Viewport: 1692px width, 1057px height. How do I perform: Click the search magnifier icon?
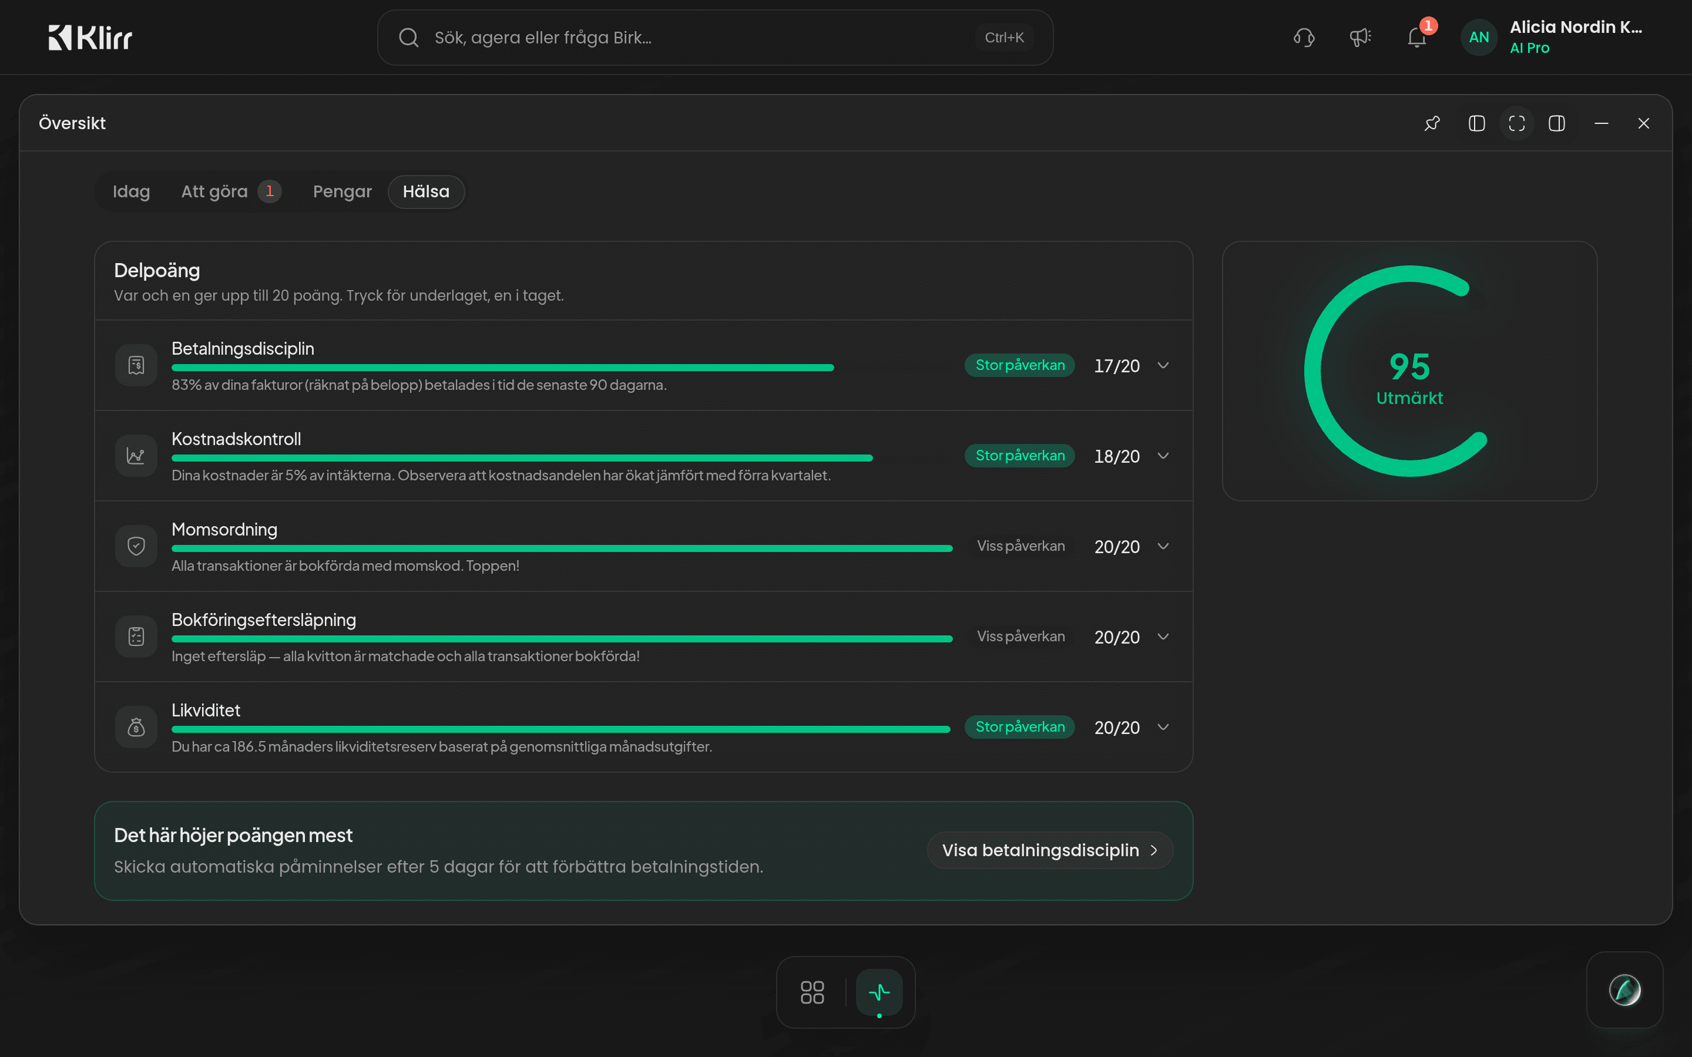click(408, 37)
